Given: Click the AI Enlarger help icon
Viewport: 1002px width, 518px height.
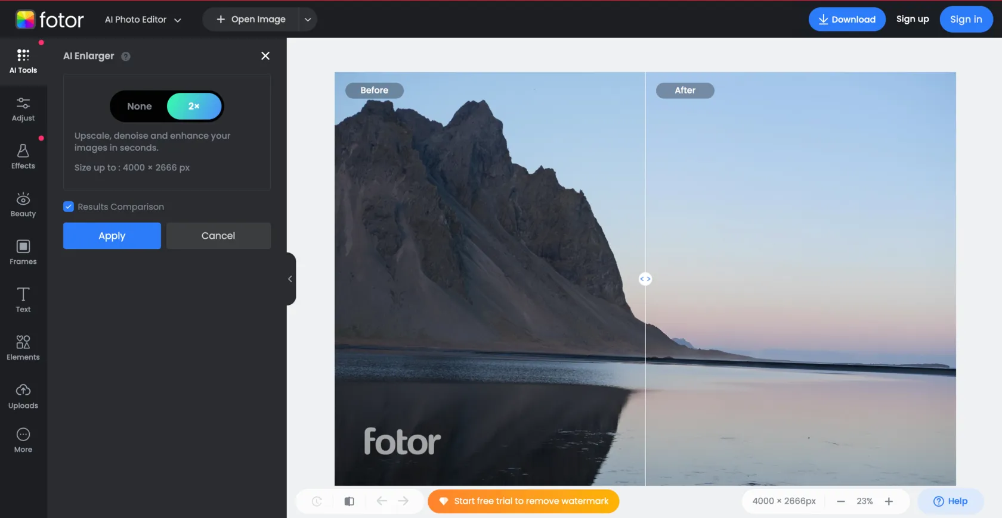Looking at the screenshot, I should coord(126,57).
